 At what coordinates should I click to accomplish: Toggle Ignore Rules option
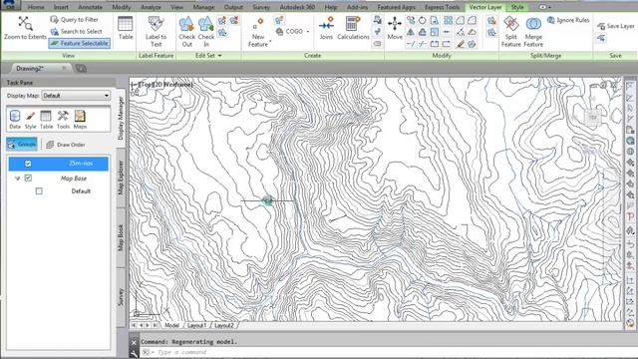pos(568,20)
